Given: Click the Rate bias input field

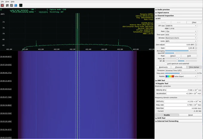Looking at the screenshot, I should pos(183,108).
